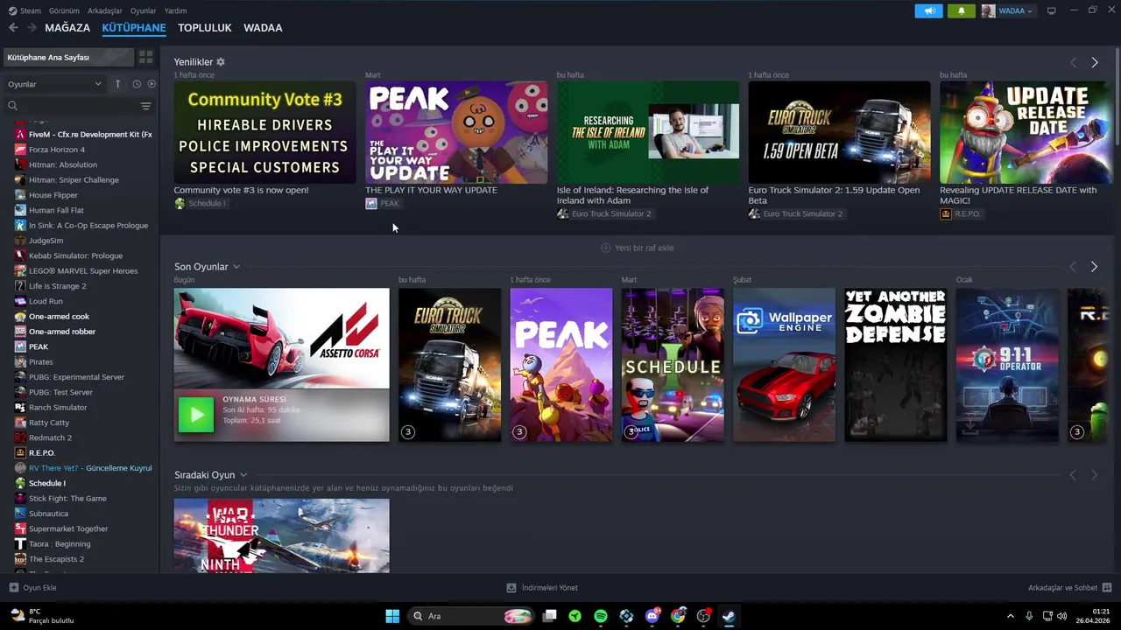Image resolution: width=1121 pixels, height=630 pixels.
Task: Select Human Fall Flat in game list
Action: pos(56,210)
